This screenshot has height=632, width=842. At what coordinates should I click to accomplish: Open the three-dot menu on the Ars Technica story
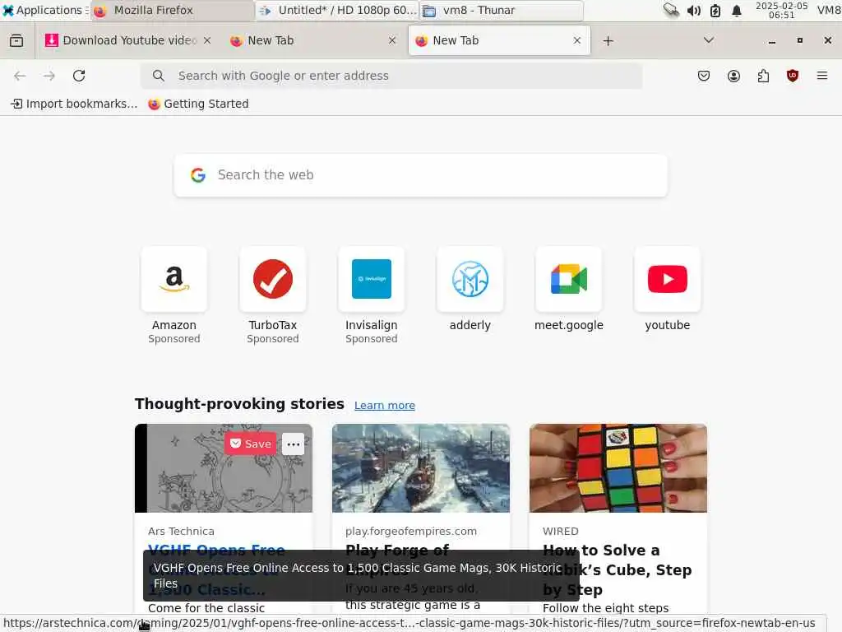(294, 444)
